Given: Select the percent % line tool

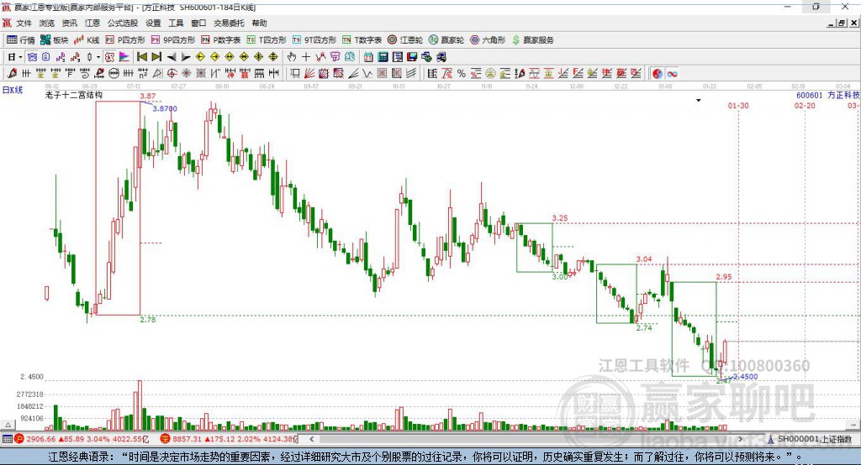Looking at the screenshot, I should click(x=462, y=74).
